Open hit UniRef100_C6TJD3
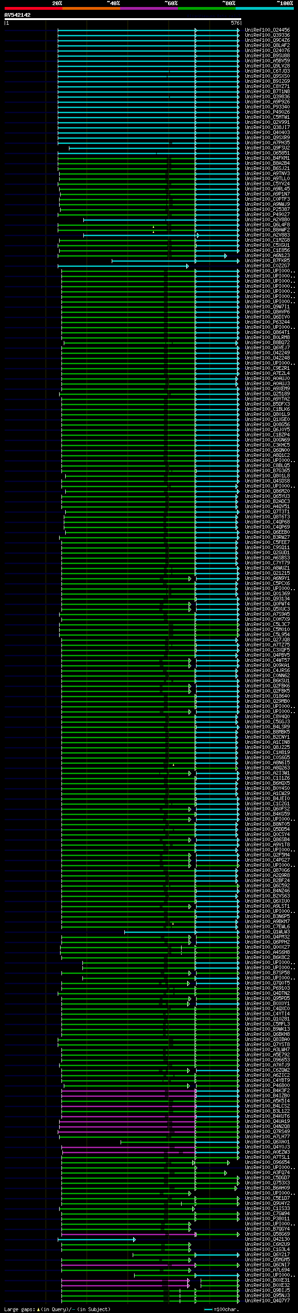The image size is (298, 1313). click(x=267, y=71)
